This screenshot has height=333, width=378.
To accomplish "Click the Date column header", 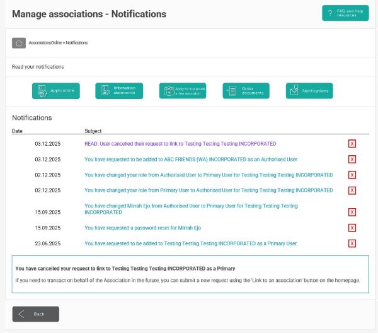I will pyautogui.click(x=17, y=131).
